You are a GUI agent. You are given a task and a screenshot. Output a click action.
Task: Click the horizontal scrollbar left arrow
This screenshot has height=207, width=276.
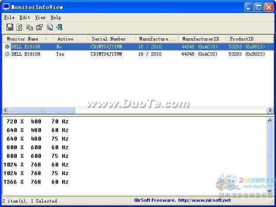pyautogui.click(x=6, y=110)
